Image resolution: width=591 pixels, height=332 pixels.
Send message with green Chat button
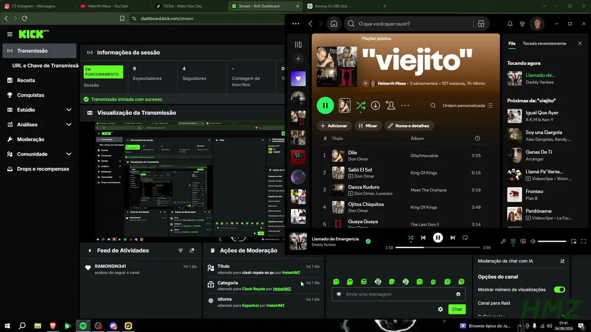click(x=457, y=309)
